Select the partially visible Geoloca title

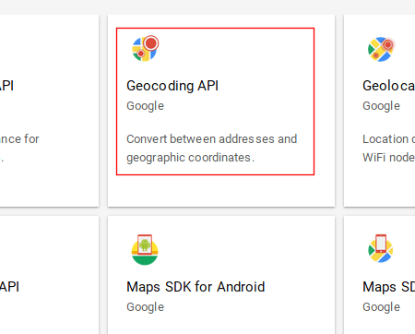388,86
